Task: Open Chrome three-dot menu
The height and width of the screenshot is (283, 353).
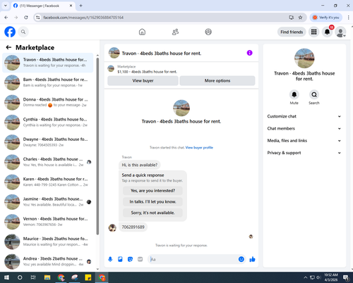Action: point(348,18)
